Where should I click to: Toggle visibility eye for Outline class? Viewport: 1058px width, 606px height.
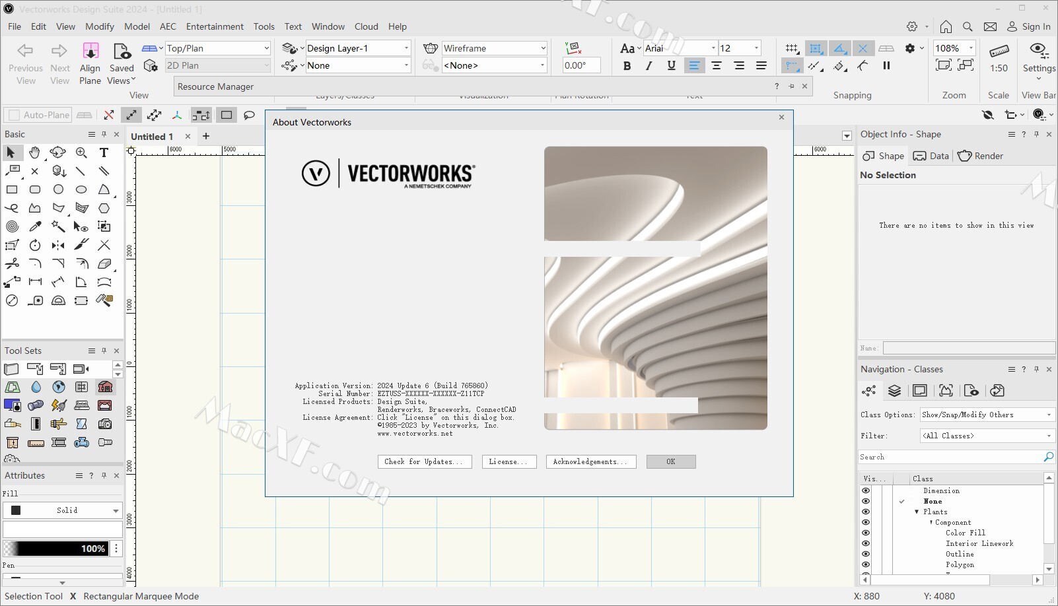[866, 554]
